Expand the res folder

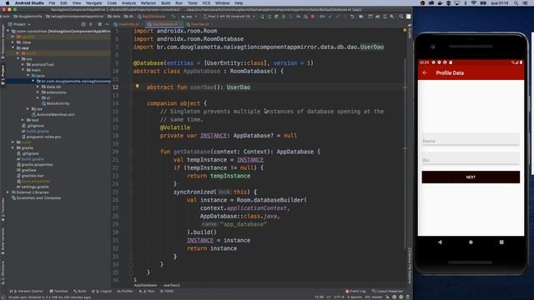click(28, 109)
